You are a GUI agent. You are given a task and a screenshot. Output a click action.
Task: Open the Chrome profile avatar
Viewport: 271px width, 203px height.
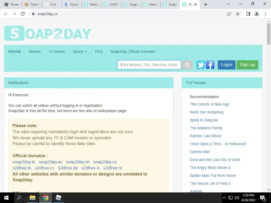[257, 14]
